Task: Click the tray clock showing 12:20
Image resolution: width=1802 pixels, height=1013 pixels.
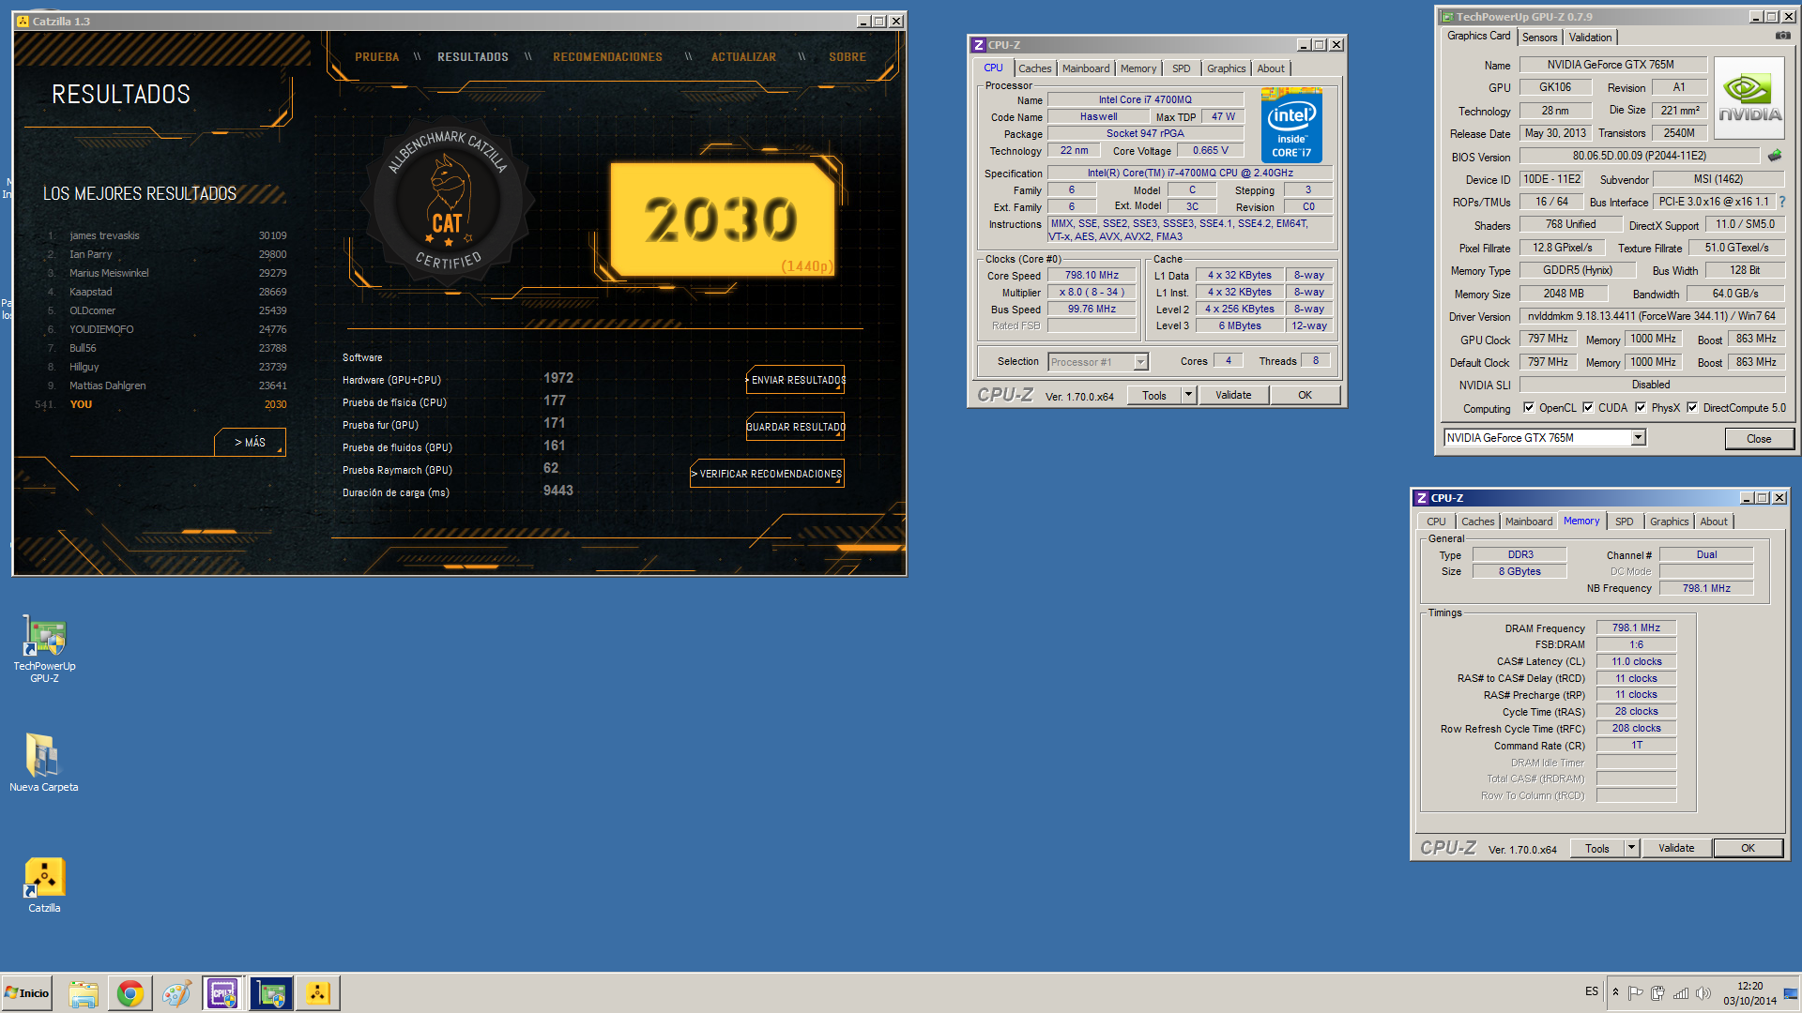Action: coord(1749,993)
